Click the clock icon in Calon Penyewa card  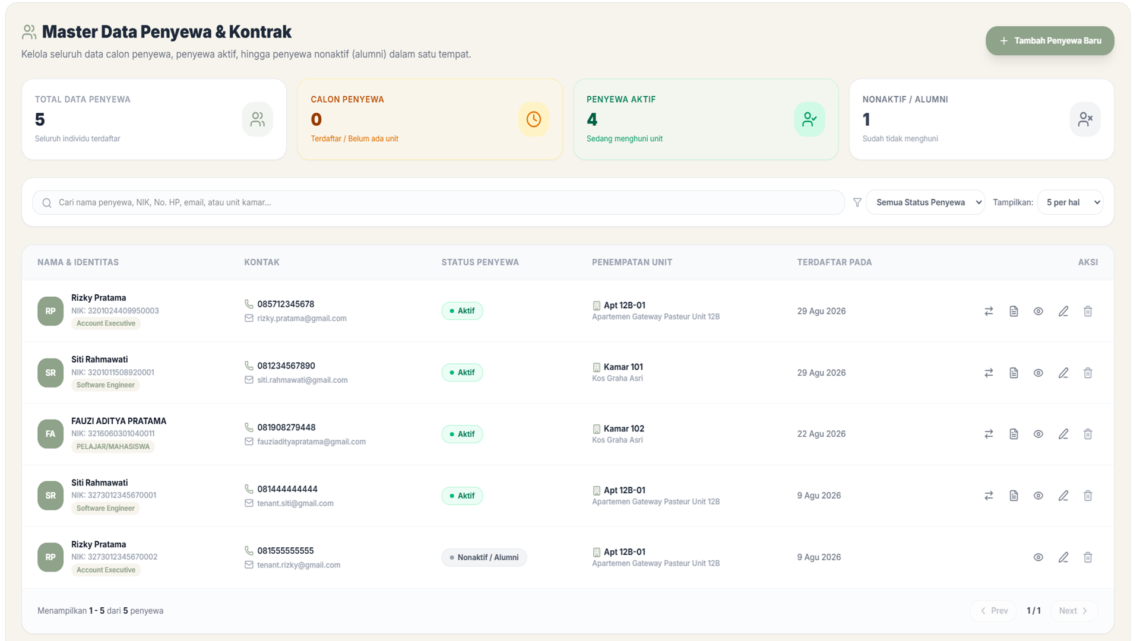pos(534,119)
